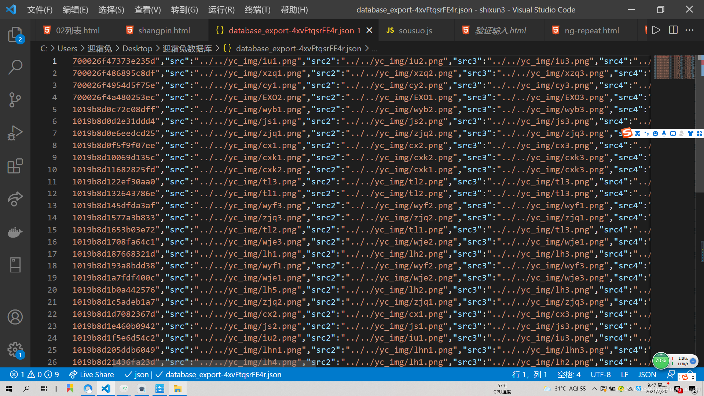Open the 文件(F) menu
Viewport: 704px width, 396px height.
(x=40, y=10)
